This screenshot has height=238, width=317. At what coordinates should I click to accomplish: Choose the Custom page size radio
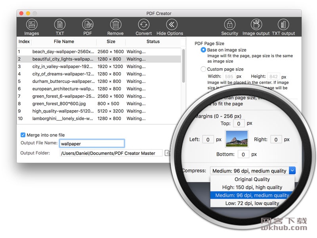click(203, 69)
